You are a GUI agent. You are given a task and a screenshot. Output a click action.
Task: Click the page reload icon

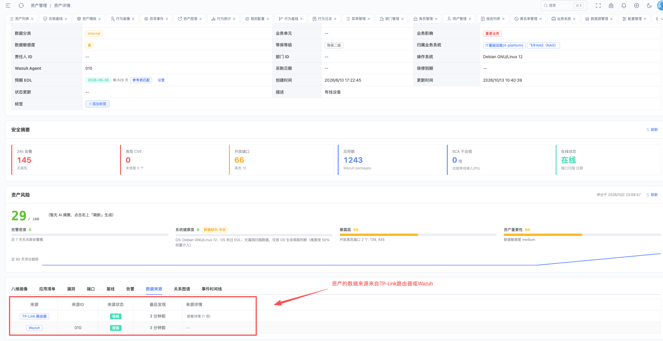tap(21, 5)
